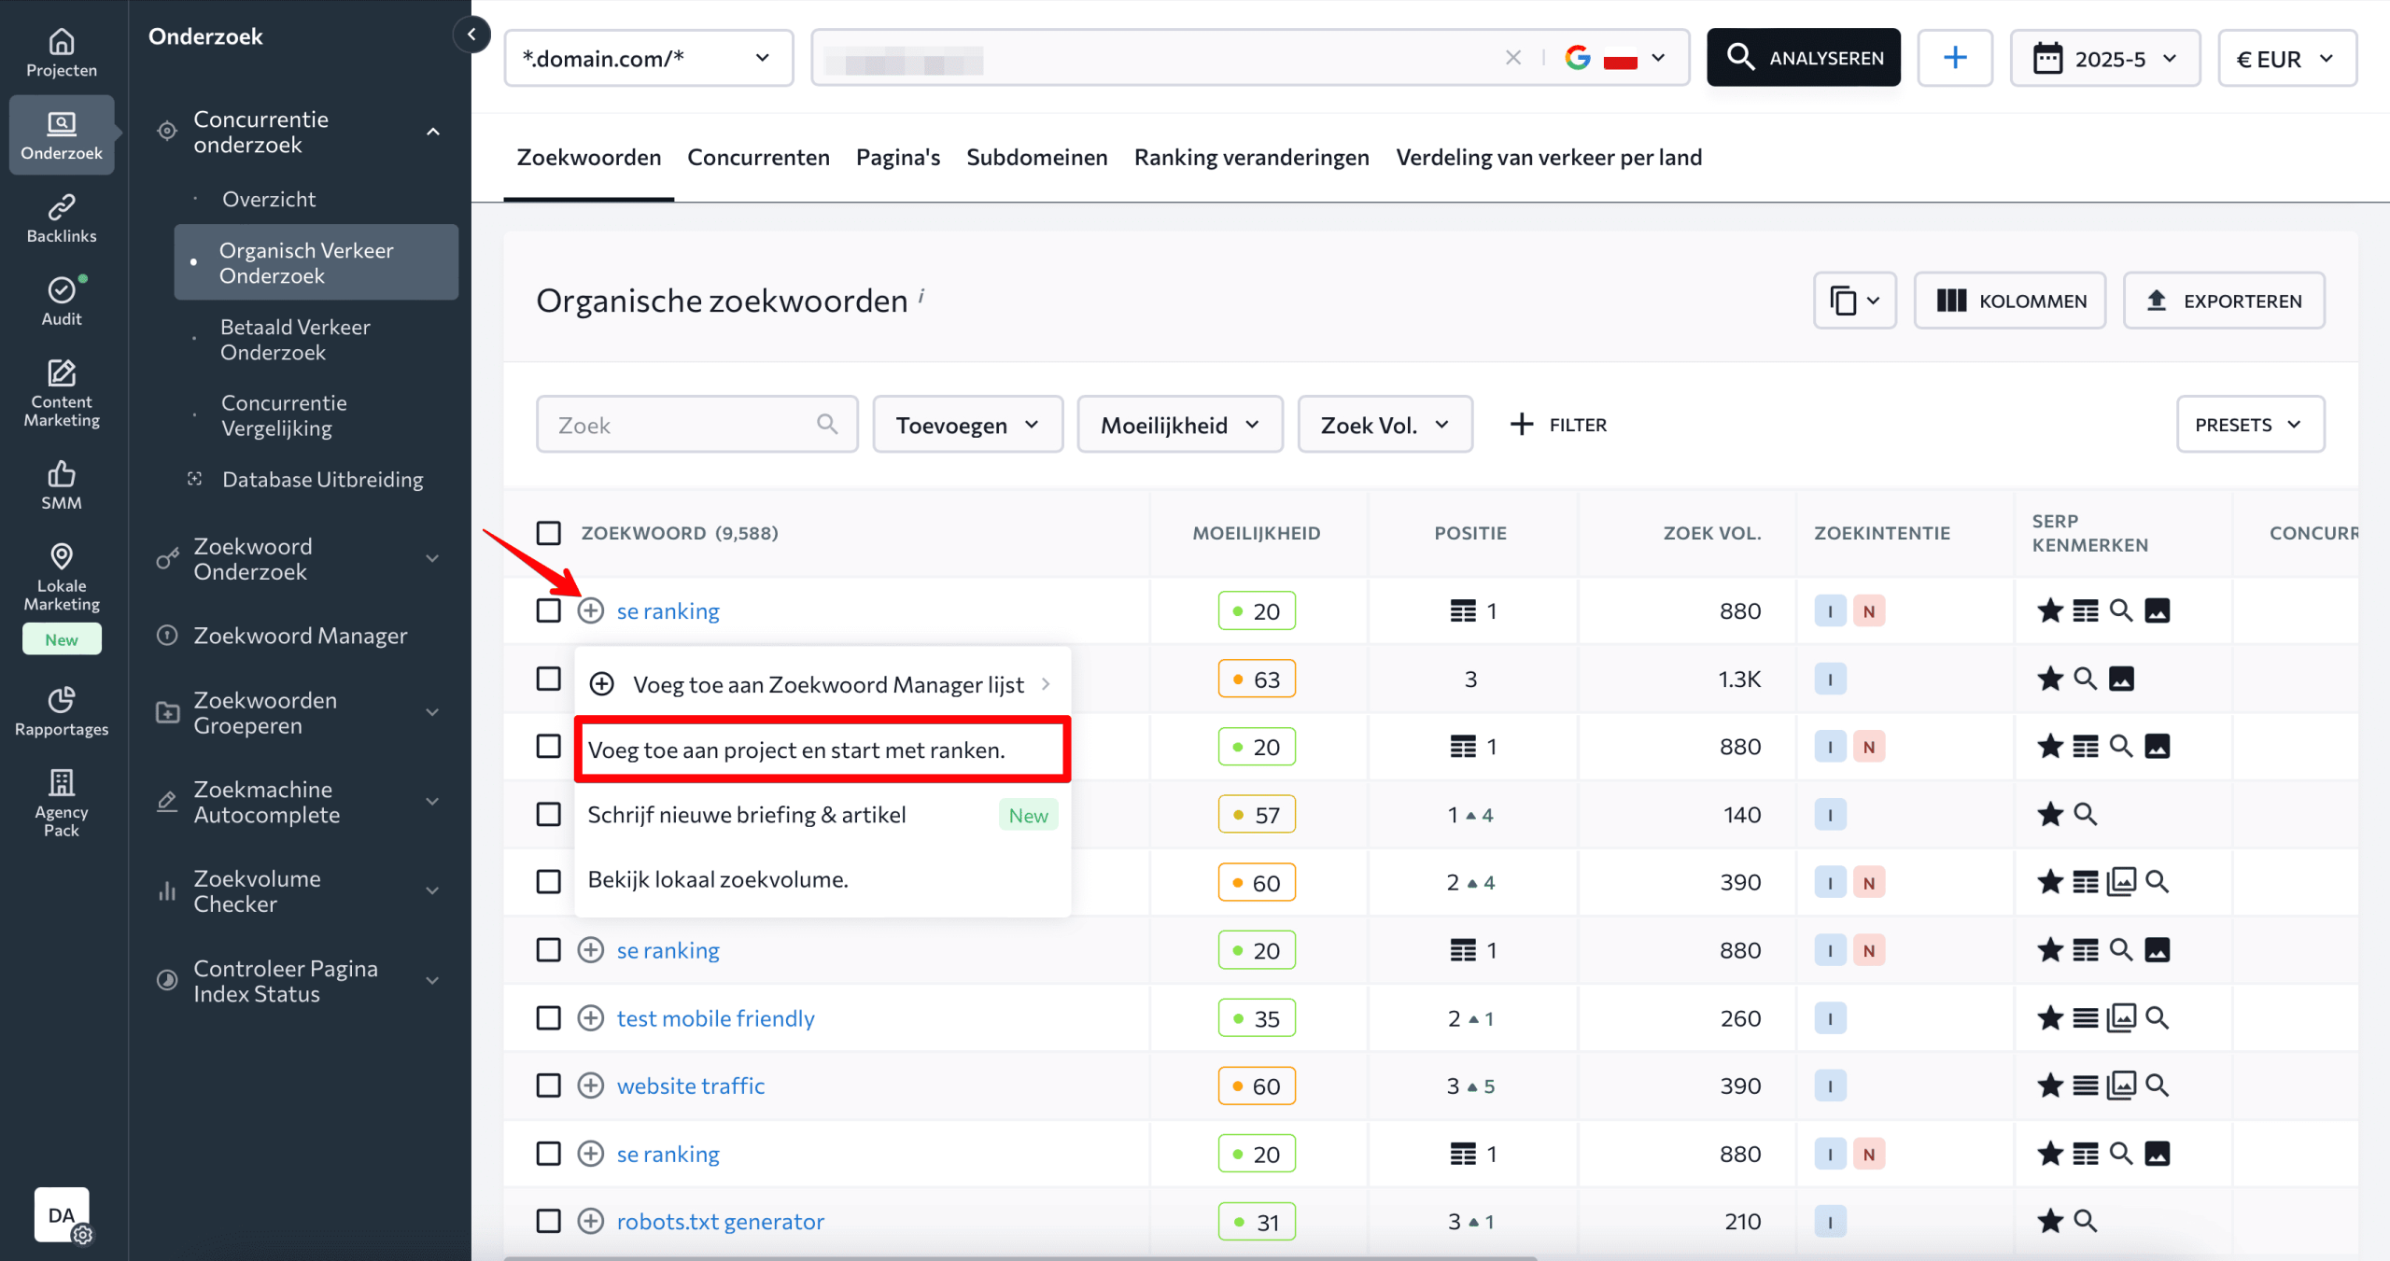Check checkbox of test mobile friendly row
The width and height of the screenshot is (2390, 1261).
point(549,1017)
